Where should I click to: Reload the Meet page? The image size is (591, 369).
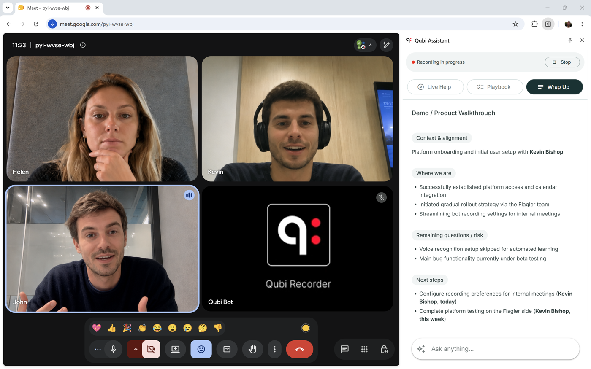[x=36, y=24]
